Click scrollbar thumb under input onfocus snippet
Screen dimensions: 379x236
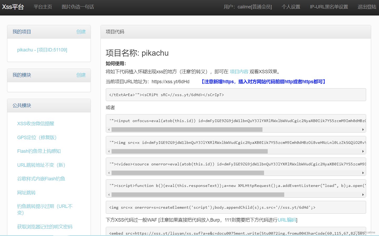click(x=187, y=130)
